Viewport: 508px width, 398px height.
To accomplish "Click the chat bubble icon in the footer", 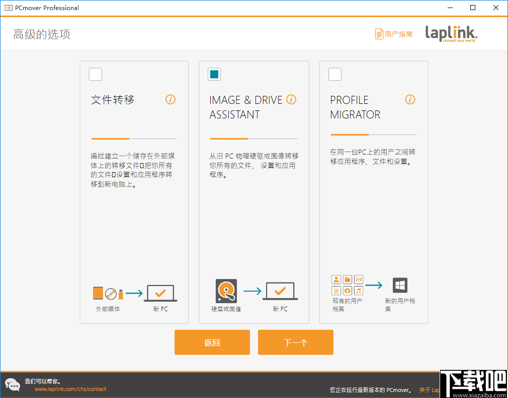I will click(x=12, y=384).
